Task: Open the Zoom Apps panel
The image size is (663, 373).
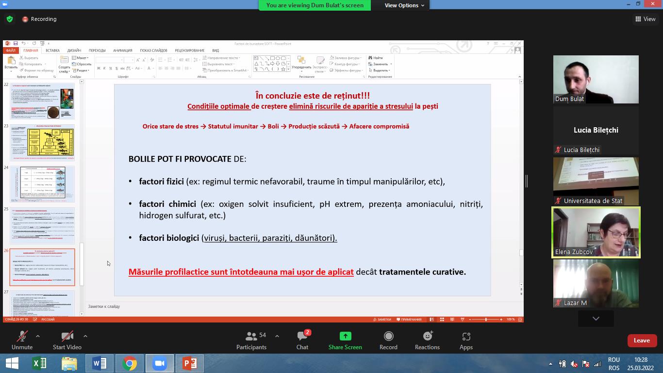Action: point(466,340)
